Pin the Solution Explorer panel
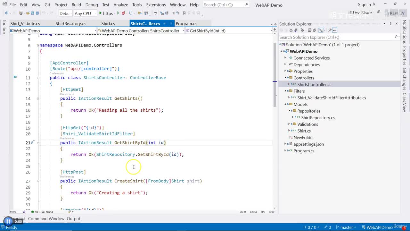410x231 pixels. click(390, 24)
